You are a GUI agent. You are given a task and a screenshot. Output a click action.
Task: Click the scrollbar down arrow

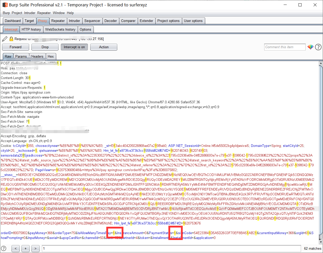(x=321, y=242)
